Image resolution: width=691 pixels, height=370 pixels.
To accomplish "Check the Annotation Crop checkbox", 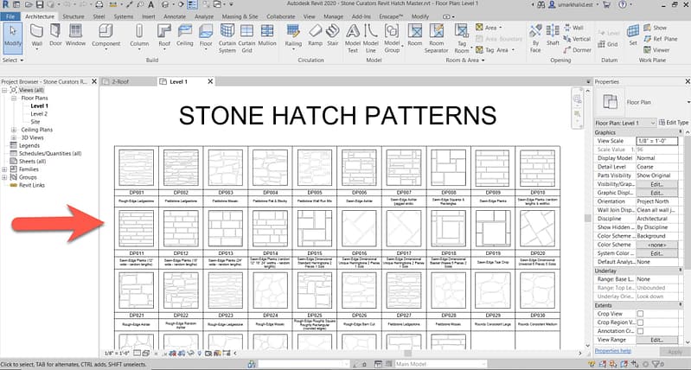I will coord(640,331).
